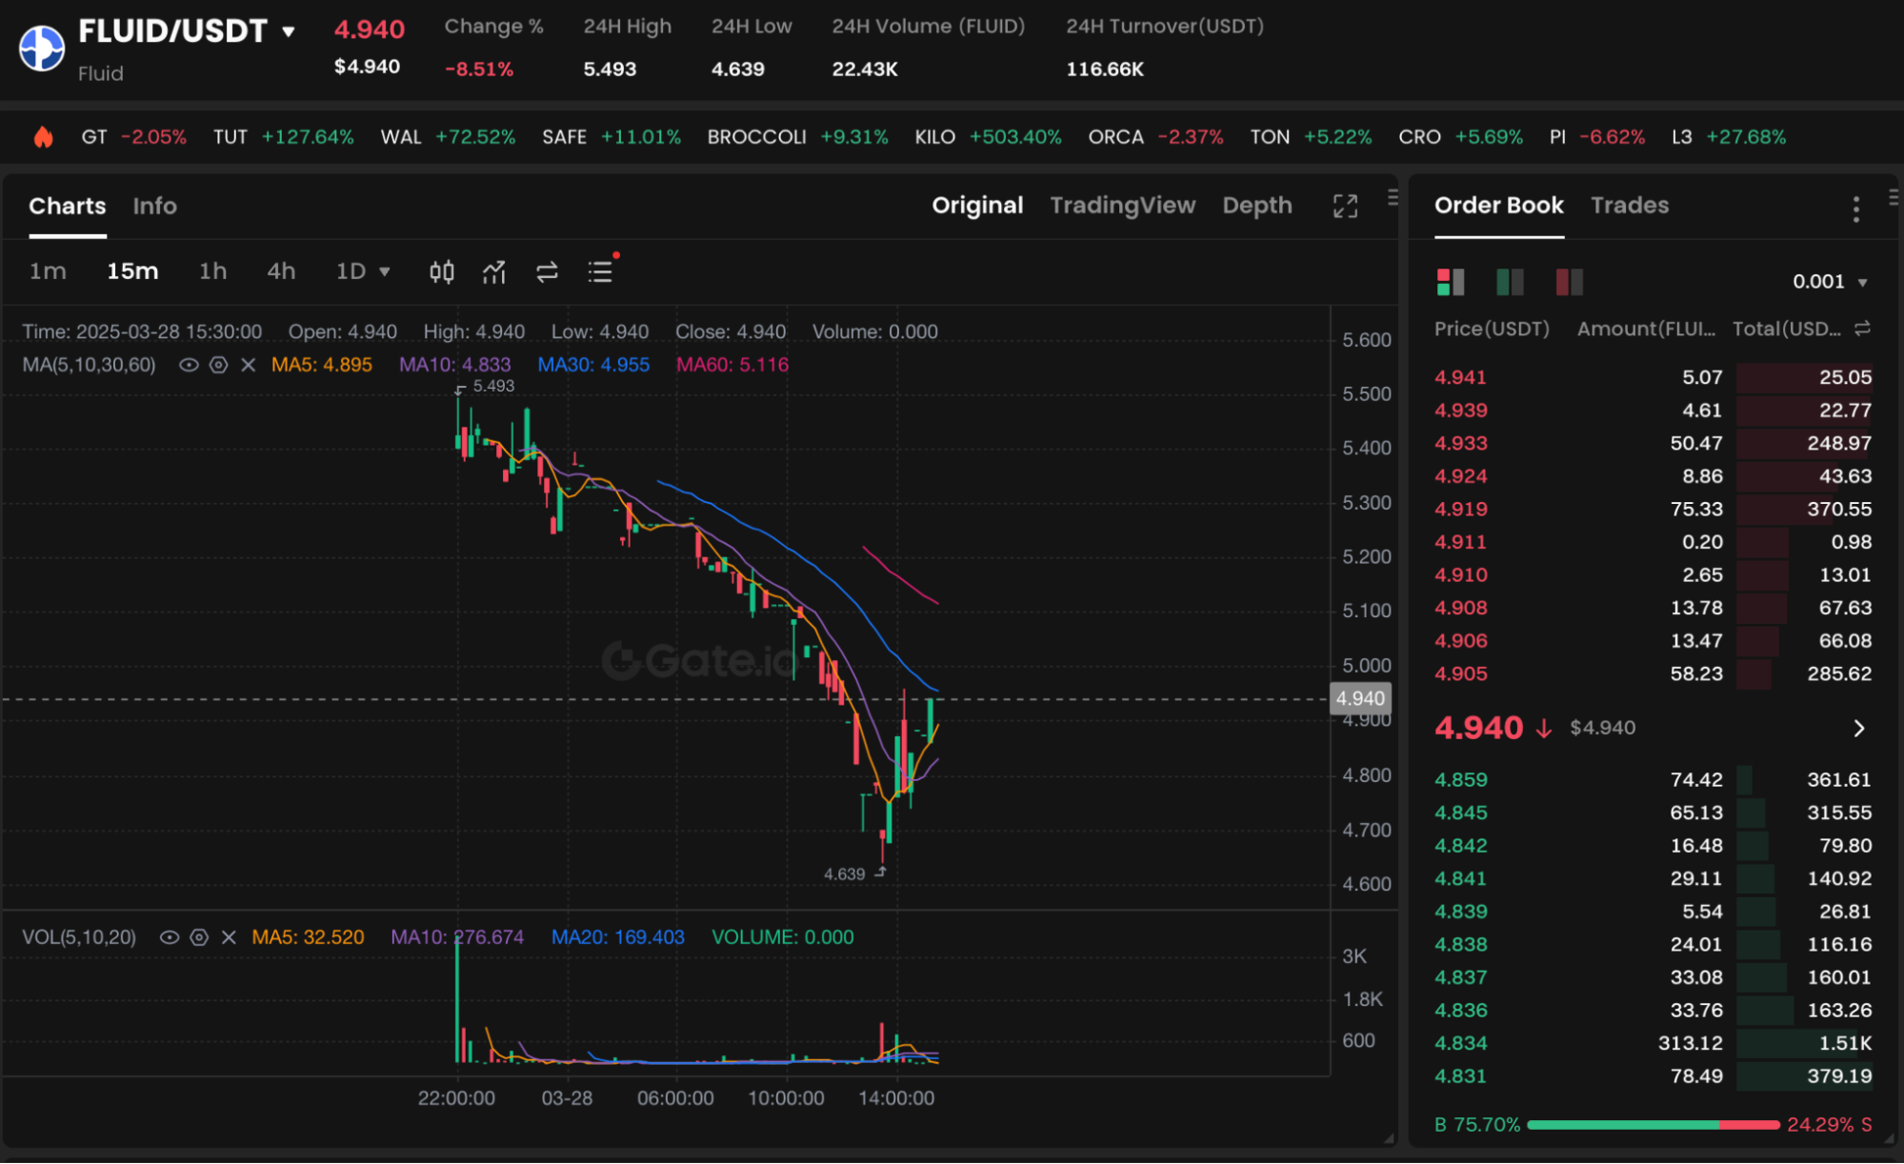
Task: Expand the 1D timeframe dropdown arrow
Action: point(385,271)
